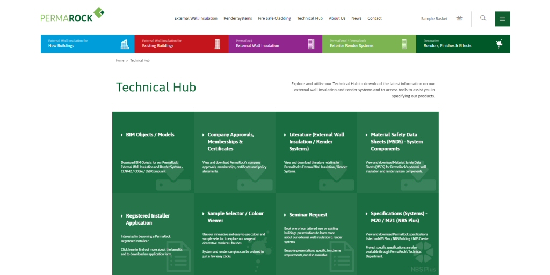Open Fire Safe Cladding nav item
Viewport: 550px width, 275px height.
(x=274, y=18)
